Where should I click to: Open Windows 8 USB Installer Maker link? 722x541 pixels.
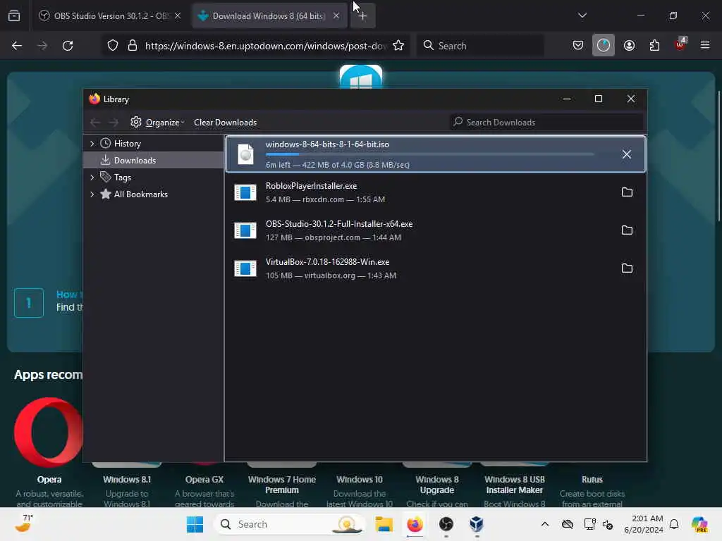pos(514,486)
